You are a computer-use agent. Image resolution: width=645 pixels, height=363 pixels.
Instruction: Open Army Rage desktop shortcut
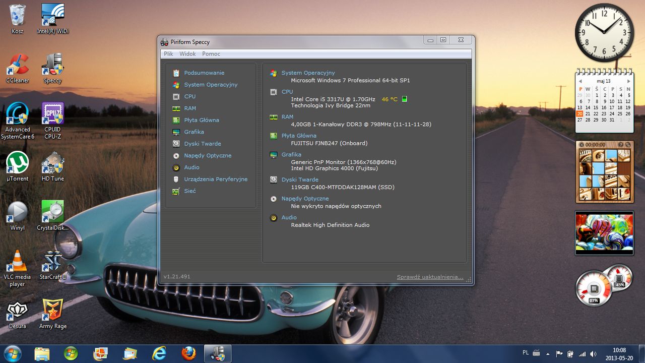click(x=52, y=314)
